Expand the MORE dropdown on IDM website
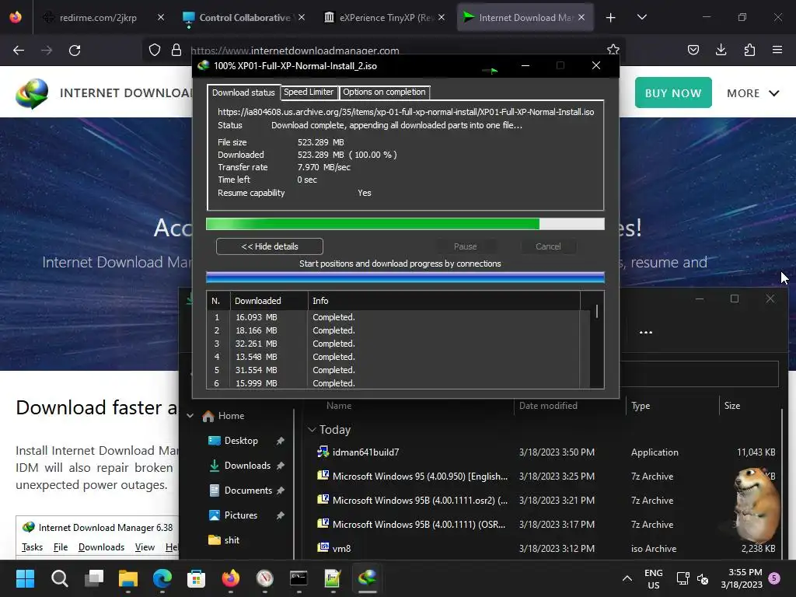Viewport: 796px width, 597px height. [752, 93]
